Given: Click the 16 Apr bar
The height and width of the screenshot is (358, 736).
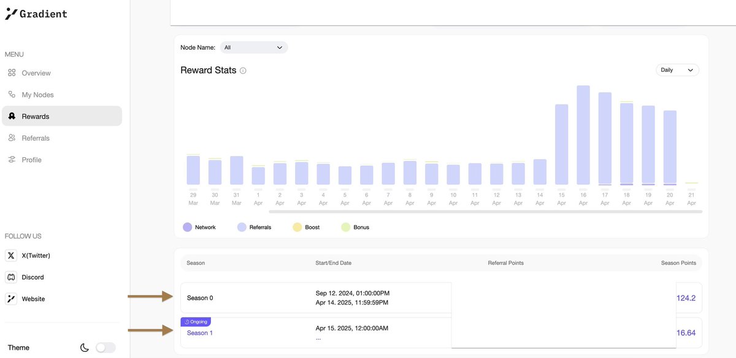Looking at the screenshot, I should [x=583, y=135].
